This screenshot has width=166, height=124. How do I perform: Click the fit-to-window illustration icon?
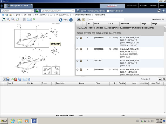[x=4, y=19]
